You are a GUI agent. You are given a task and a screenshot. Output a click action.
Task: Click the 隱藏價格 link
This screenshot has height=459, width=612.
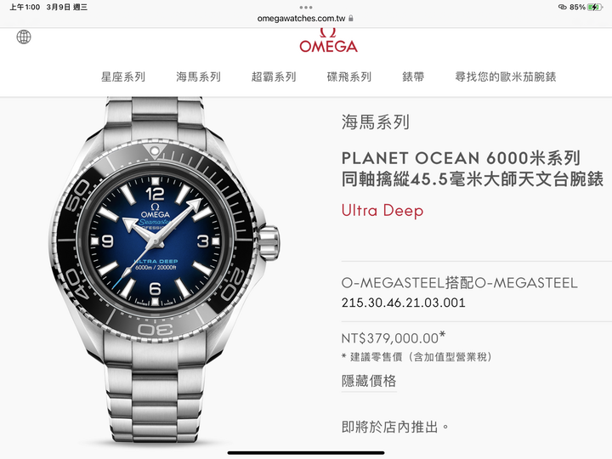coord(369,381)
